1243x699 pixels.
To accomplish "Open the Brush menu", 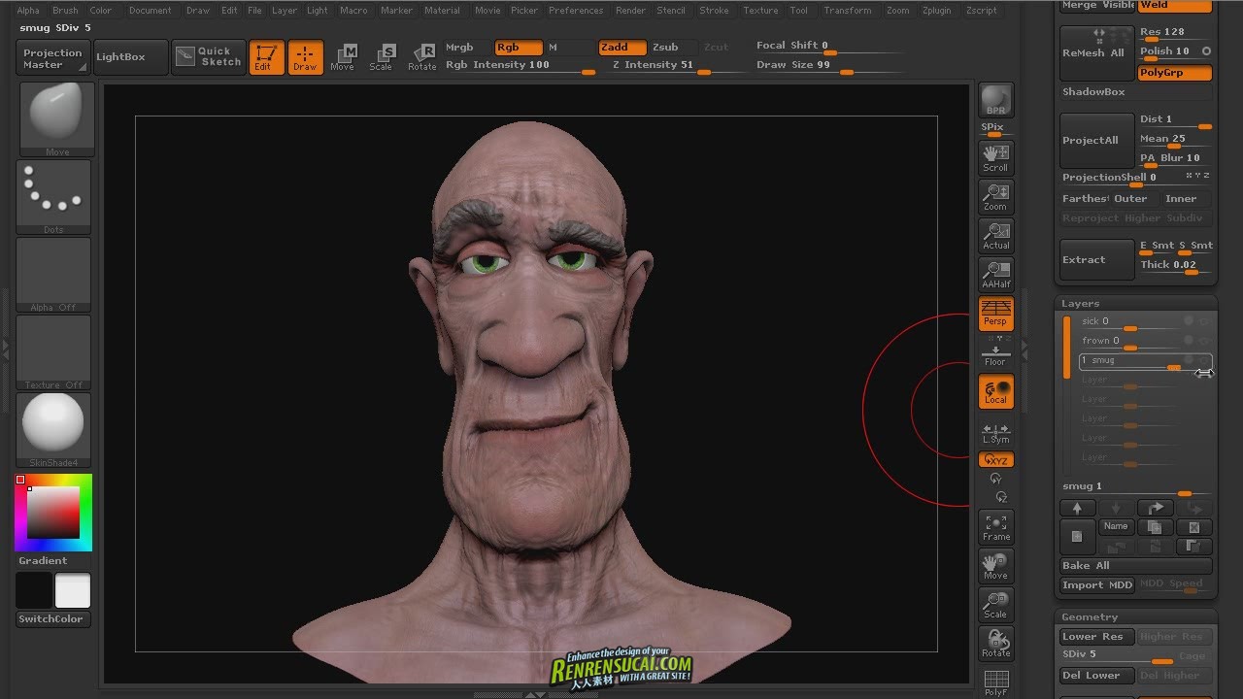I will tap(65, 10).
